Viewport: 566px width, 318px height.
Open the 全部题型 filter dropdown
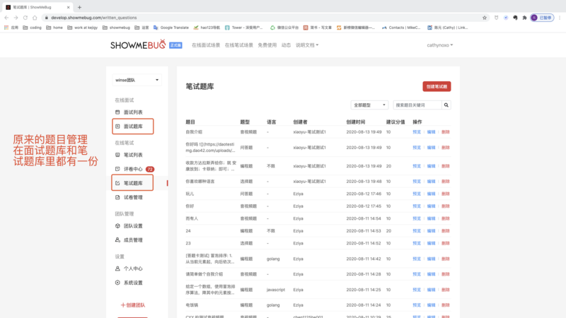pyautogui.click(x=369, y=105)
